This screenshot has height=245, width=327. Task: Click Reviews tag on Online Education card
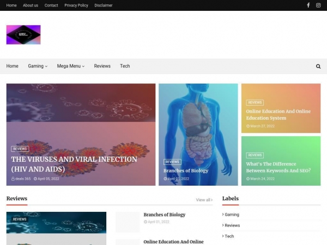(x=255, y=102)
